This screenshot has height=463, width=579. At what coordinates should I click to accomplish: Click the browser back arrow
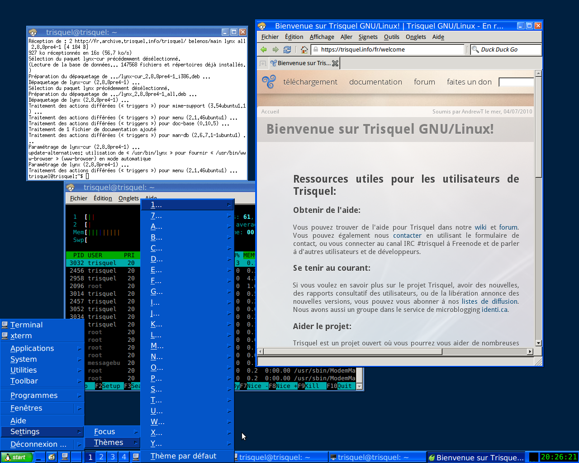pos(264,49)
